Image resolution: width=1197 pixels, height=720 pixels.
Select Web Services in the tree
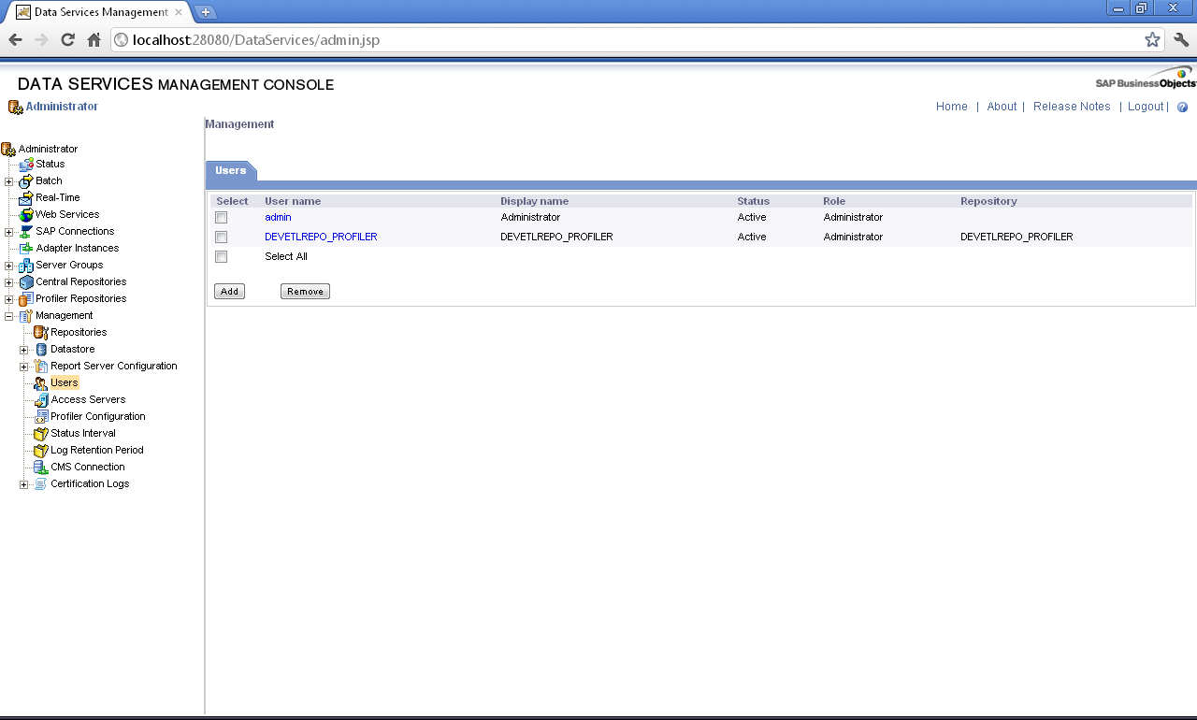[x=67, y=215]
